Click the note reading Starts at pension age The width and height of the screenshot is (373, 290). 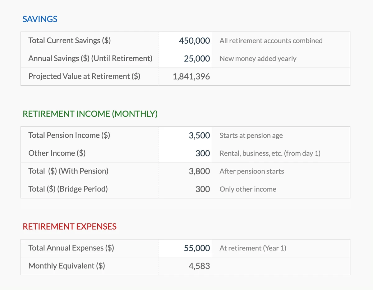251,135
